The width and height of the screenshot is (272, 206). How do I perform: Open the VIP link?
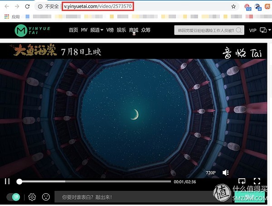coord(253,30)
